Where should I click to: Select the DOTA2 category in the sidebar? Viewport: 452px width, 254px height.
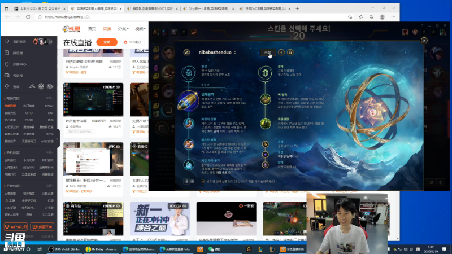[x=49, y=106]
